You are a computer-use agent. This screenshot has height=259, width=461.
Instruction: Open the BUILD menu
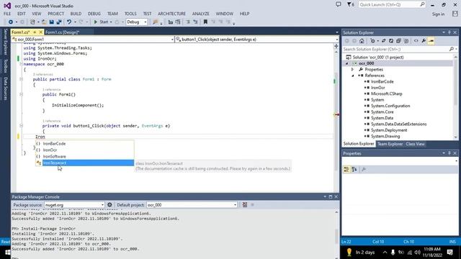coord(76,14)
